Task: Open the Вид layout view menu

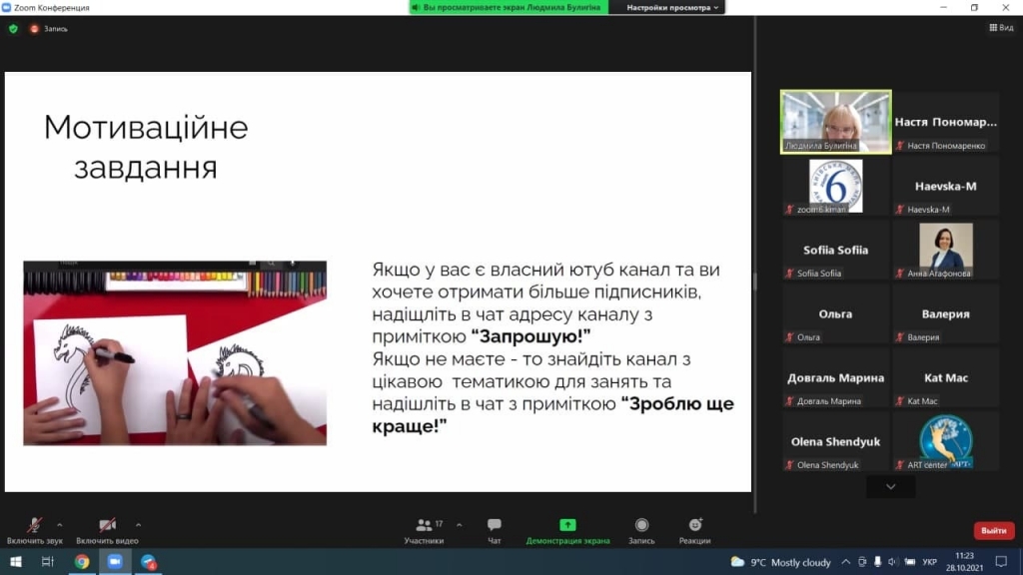Action: [x=1001, y=27]
